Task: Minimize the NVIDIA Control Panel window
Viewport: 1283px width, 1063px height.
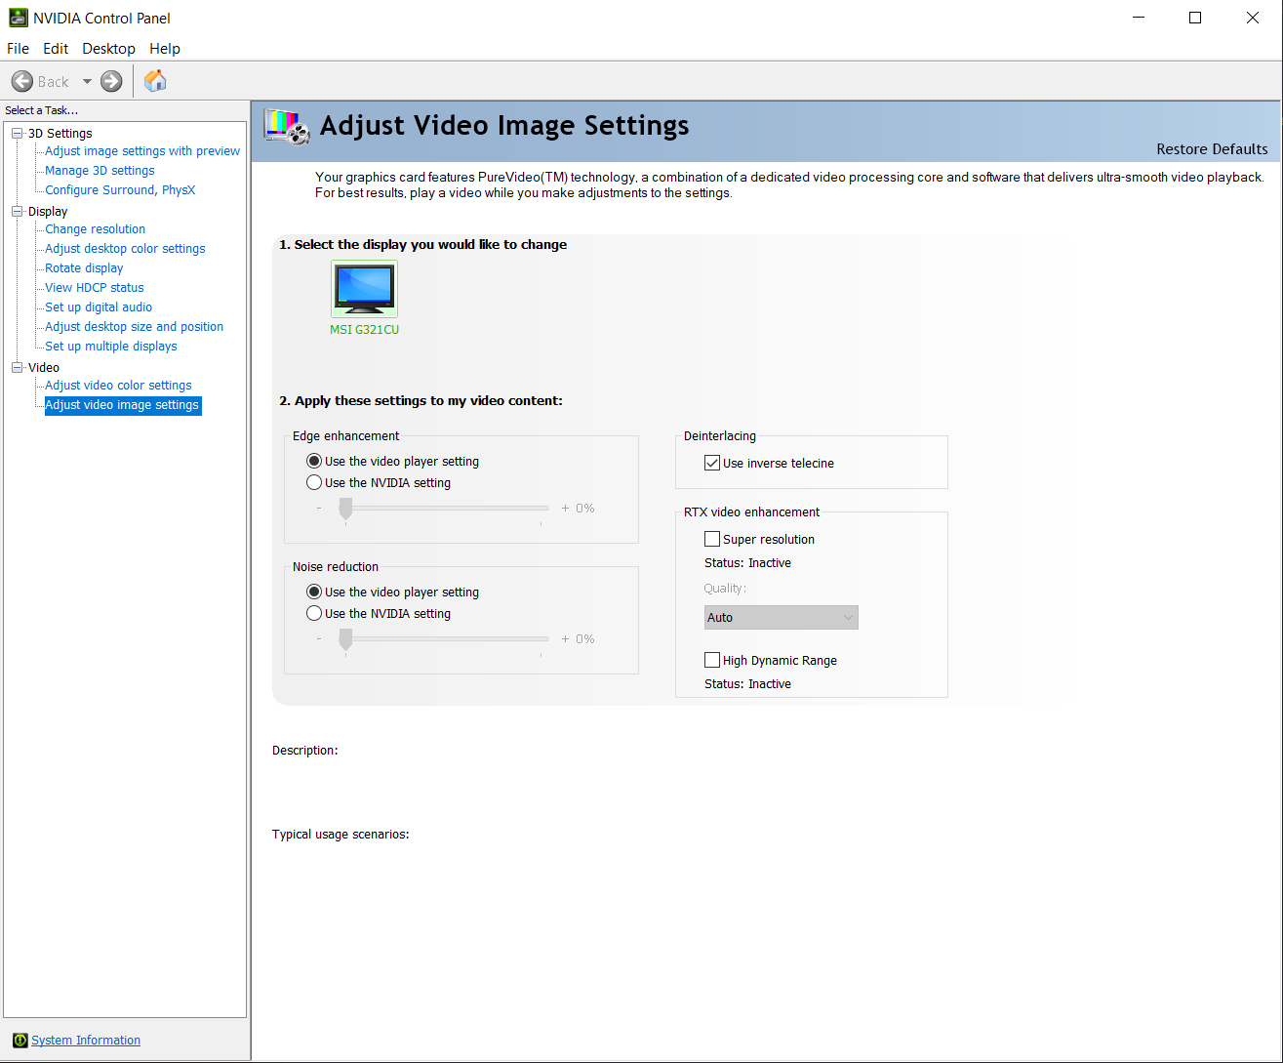Action: click(1138, 18)
